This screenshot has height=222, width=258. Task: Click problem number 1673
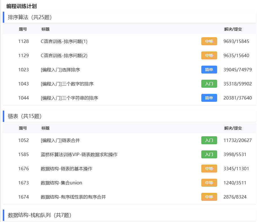click(23, 183)
